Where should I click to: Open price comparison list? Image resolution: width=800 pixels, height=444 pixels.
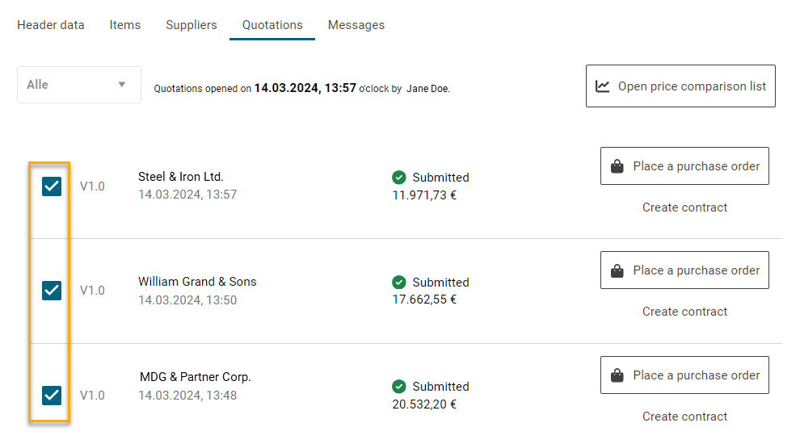pyautogui.click(x=680, y=86)
